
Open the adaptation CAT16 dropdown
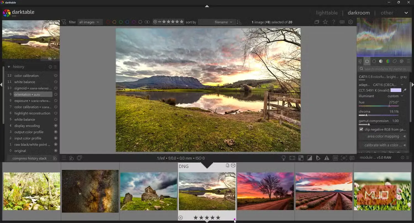388,85
